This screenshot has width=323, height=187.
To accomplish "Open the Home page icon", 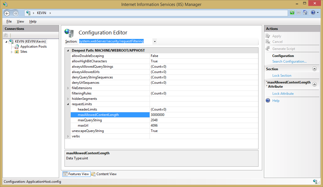I will (x=305, y=12).
